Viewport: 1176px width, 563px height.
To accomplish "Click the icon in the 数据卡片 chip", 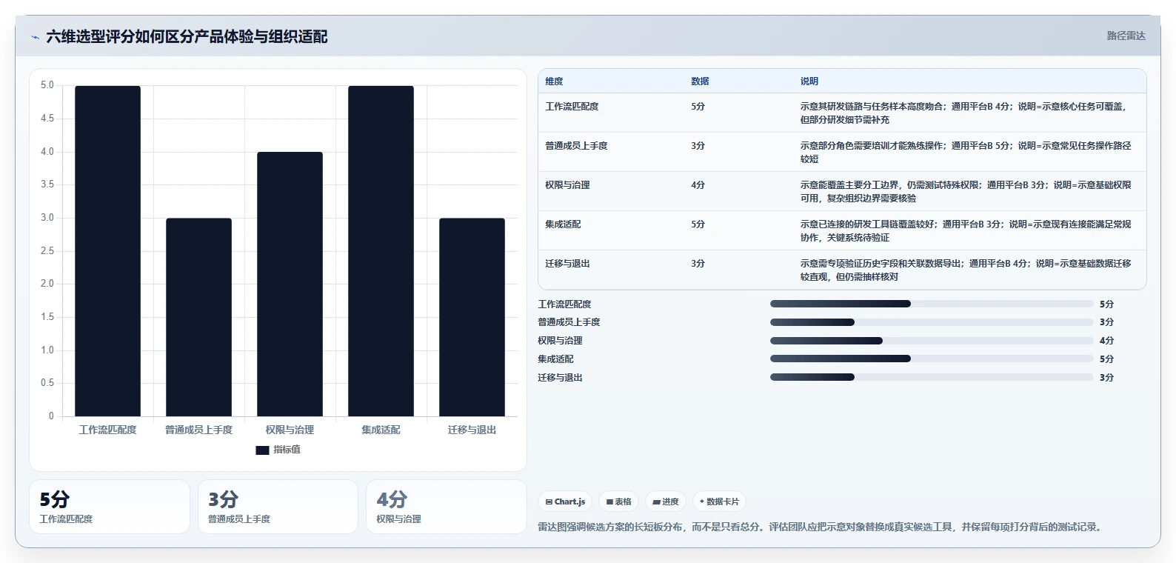I will click(x=702, y=502).
